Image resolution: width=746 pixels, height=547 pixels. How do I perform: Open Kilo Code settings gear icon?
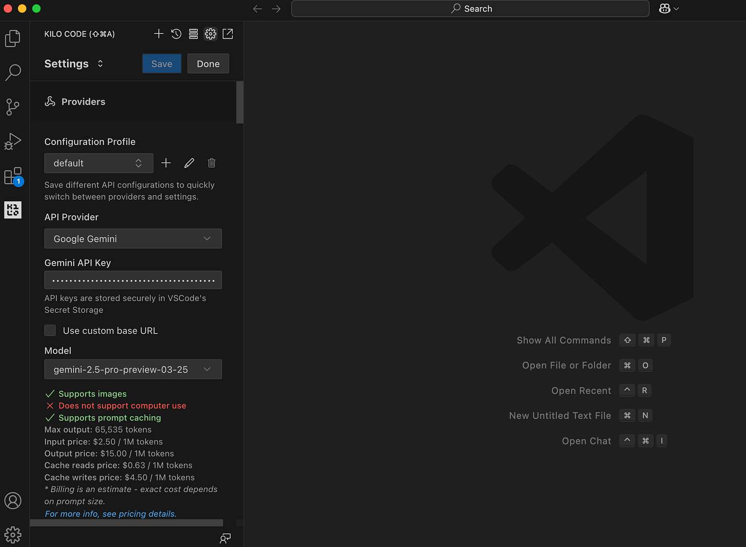point(211,34)
